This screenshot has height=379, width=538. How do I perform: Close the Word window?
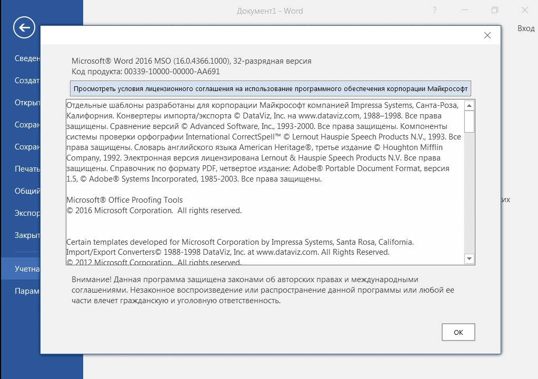click(x=525, y=11)
